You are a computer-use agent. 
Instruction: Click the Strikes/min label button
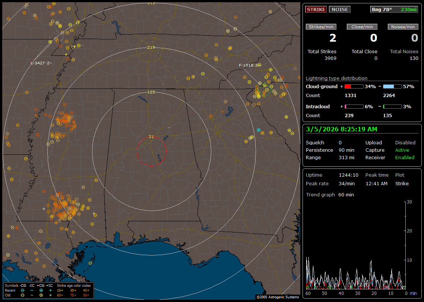[x=321, y=27]
